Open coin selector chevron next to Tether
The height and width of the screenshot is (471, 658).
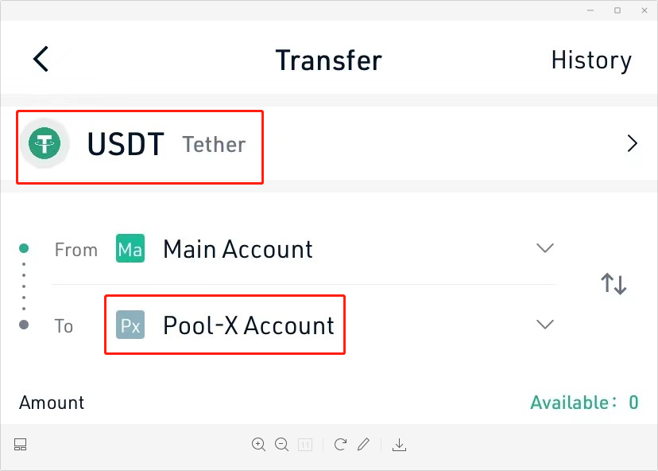point(632,143)
